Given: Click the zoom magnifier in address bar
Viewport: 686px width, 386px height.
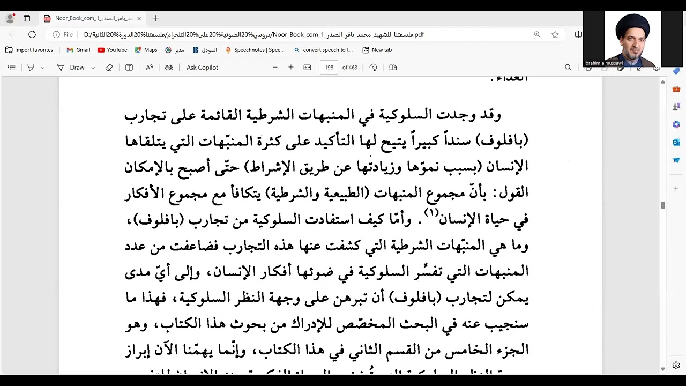Looking at the screenshot, I should (537, 34).
